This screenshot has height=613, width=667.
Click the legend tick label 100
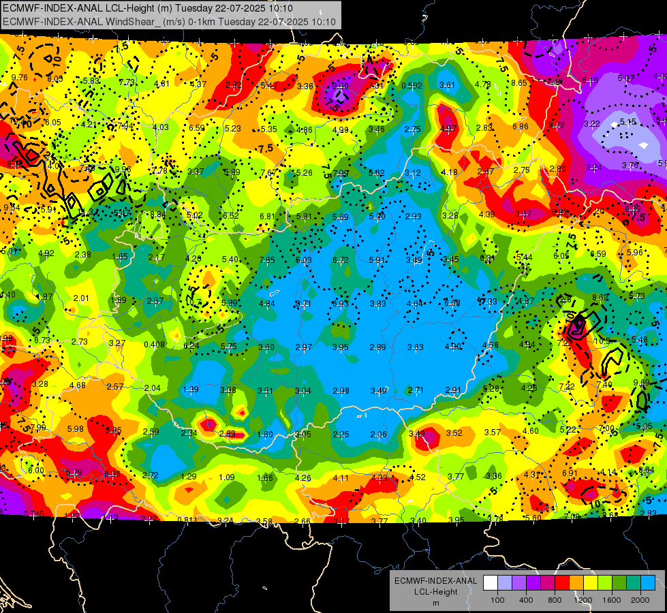tap(497, 600)
